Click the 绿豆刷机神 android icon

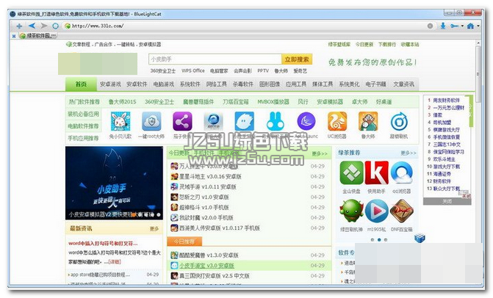pyautogui.click(x=351, y=211)
